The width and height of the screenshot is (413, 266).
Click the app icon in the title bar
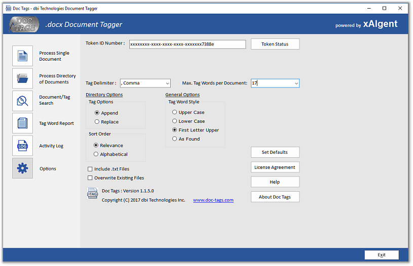(9, 8)
